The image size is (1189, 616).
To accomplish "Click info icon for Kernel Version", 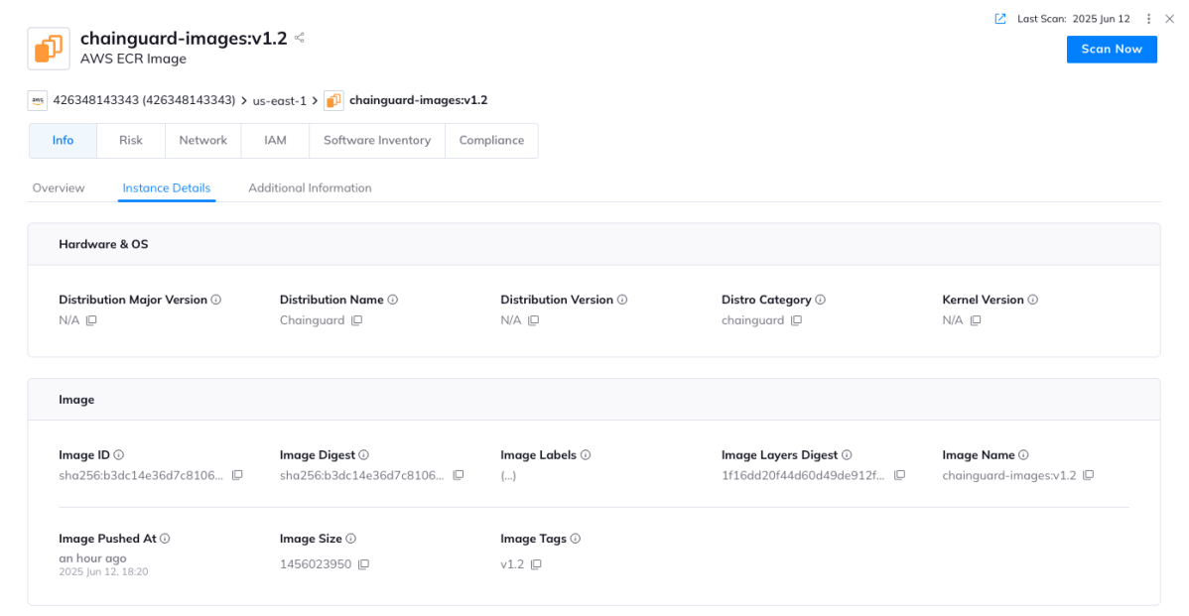I will [x=1033, y=300].
